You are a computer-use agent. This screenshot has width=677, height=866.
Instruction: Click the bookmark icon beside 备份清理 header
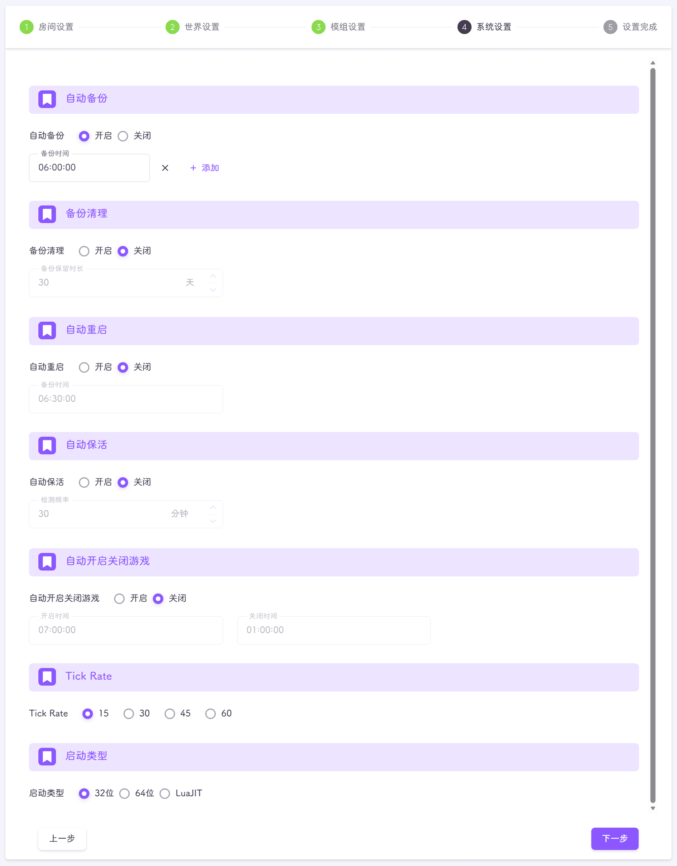pos(47,214)
